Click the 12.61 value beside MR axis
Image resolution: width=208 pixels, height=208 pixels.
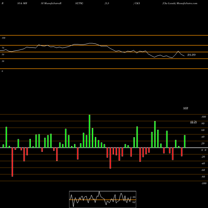[193, 123]
